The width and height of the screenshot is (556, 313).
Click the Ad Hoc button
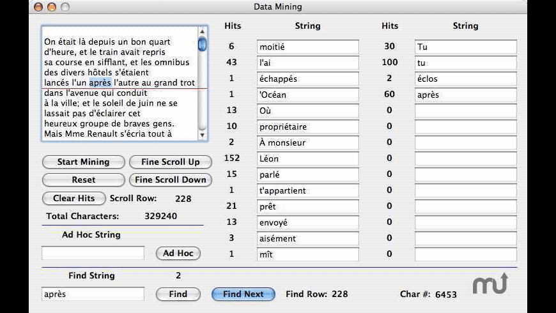point(178,254)
